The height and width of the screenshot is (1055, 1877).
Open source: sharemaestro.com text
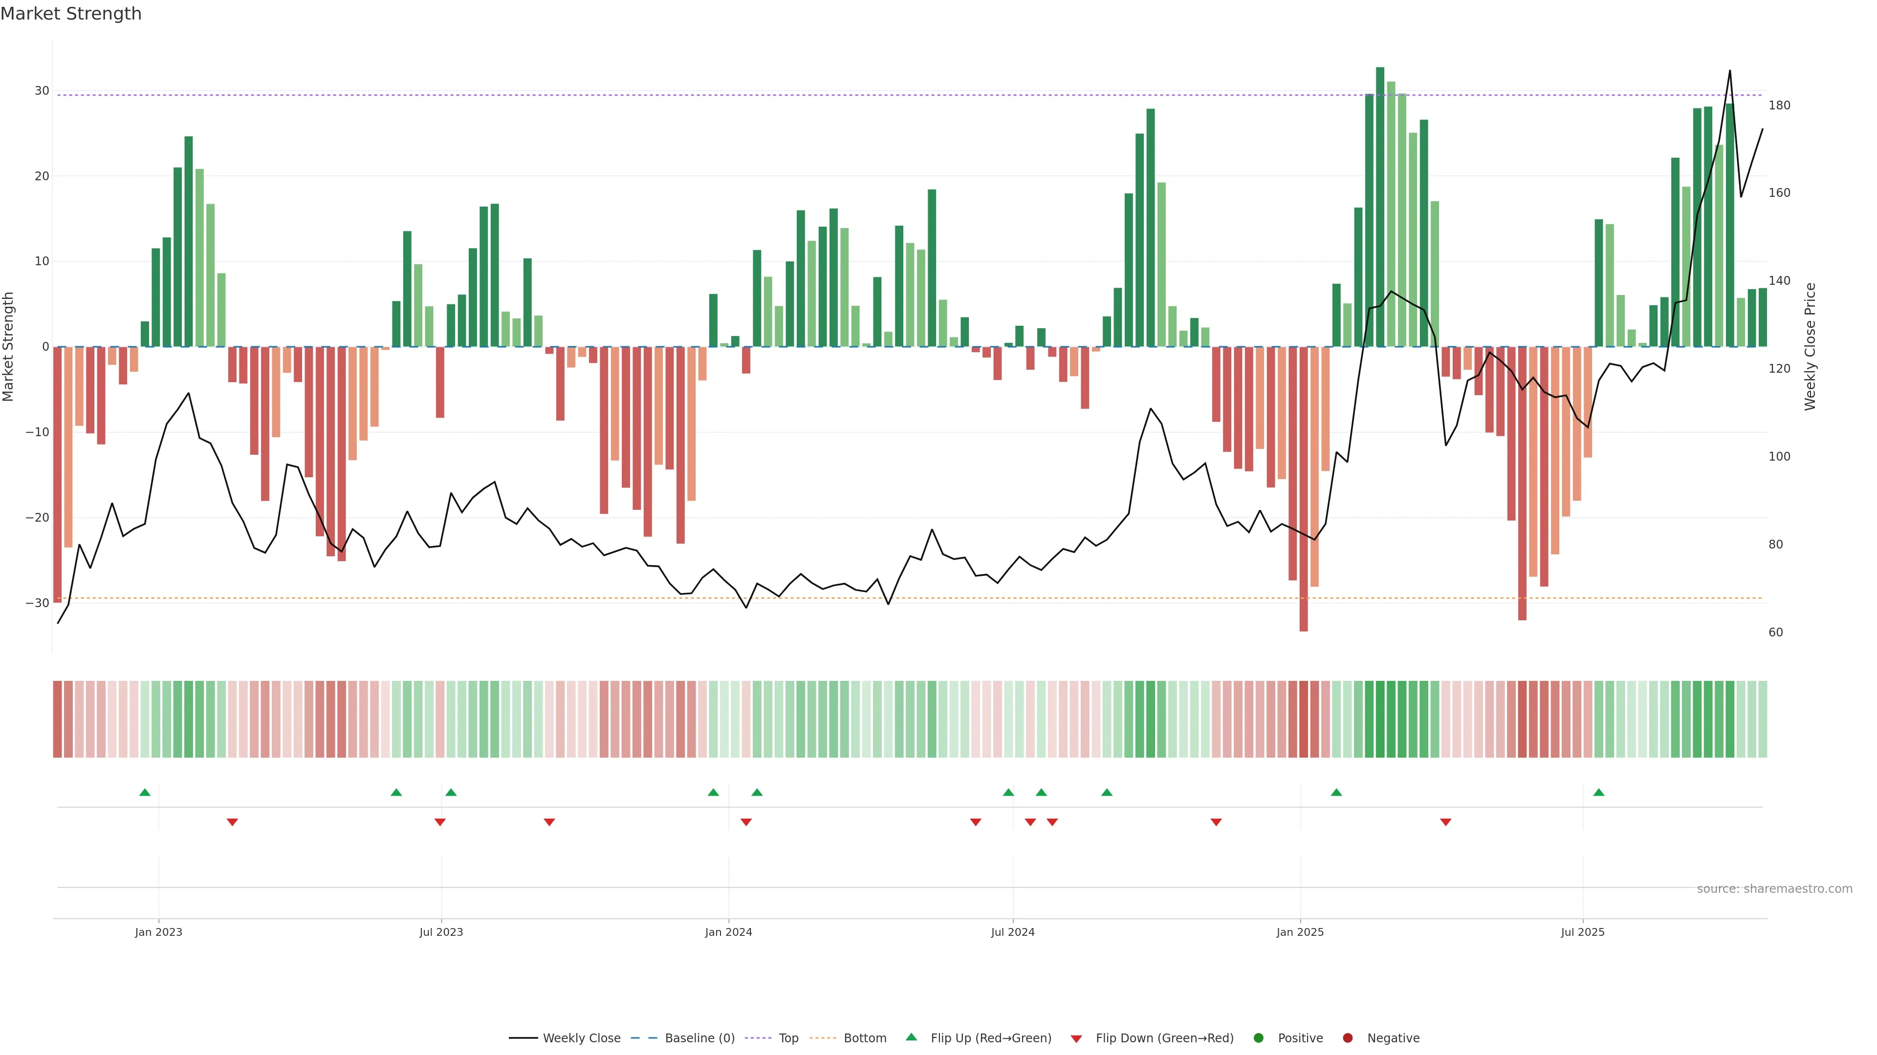pyautogui.click(x=1774, y=888)
